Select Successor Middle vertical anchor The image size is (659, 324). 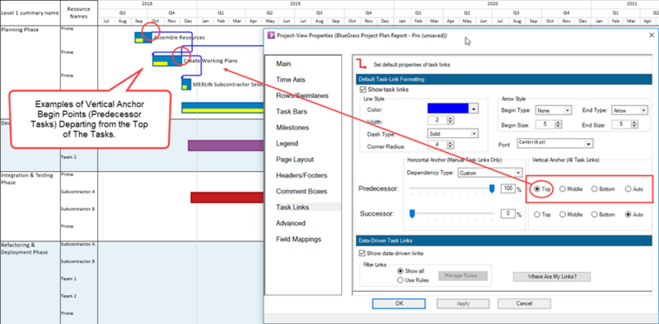563,215
